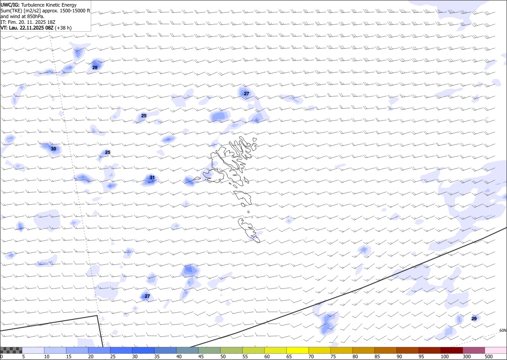
Task: Select the legend tick label 65
Action: pos(289,357)
